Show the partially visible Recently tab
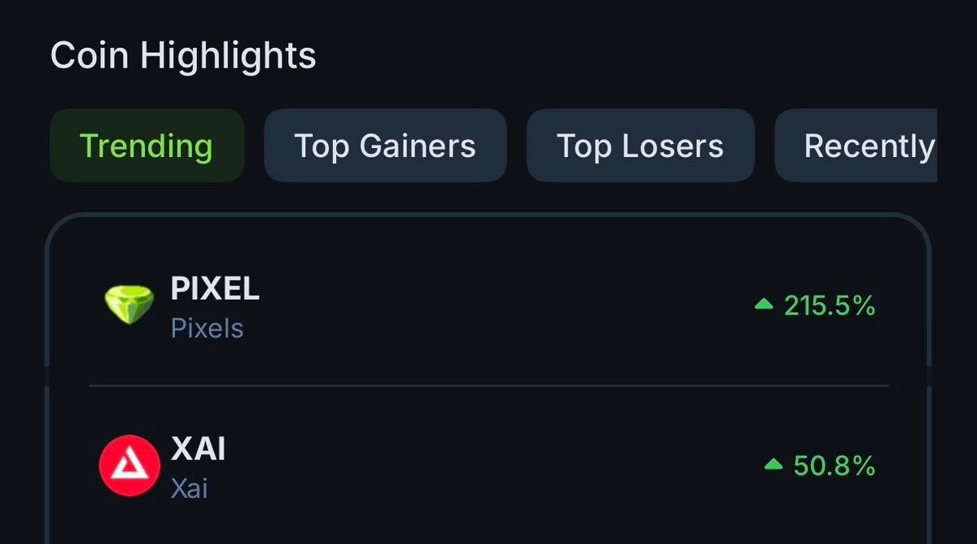 pyautogui.click(x=868, y=146)
